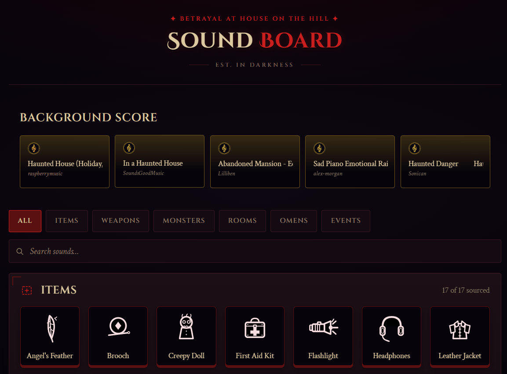Play the Sad Piano Emotional track
The height and width of the screenshot is (374, 507).
350,162
